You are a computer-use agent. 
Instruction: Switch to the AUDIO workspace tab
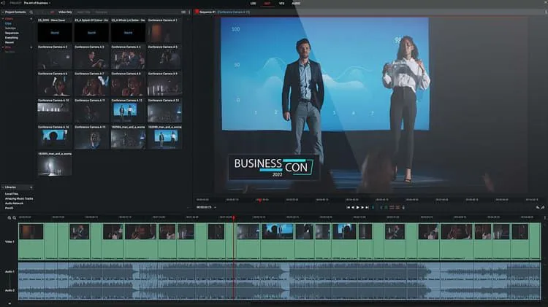[x=296, y=4]
